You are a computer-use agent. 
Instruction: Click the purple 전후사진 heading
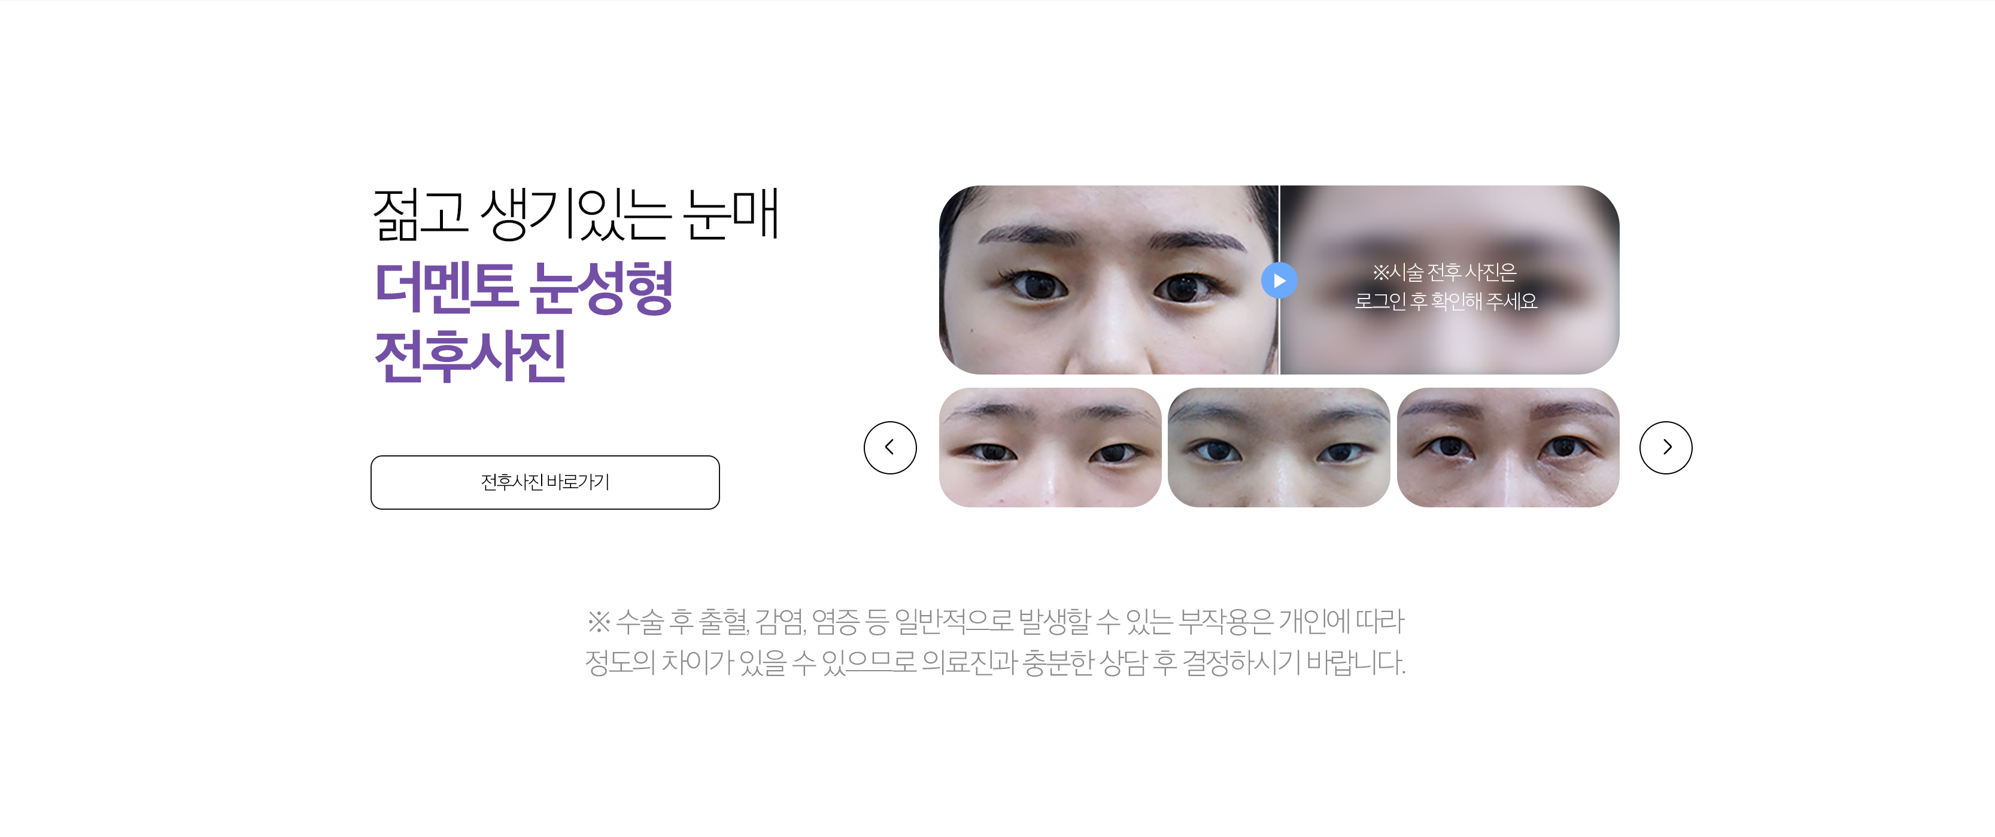[470, 356]
